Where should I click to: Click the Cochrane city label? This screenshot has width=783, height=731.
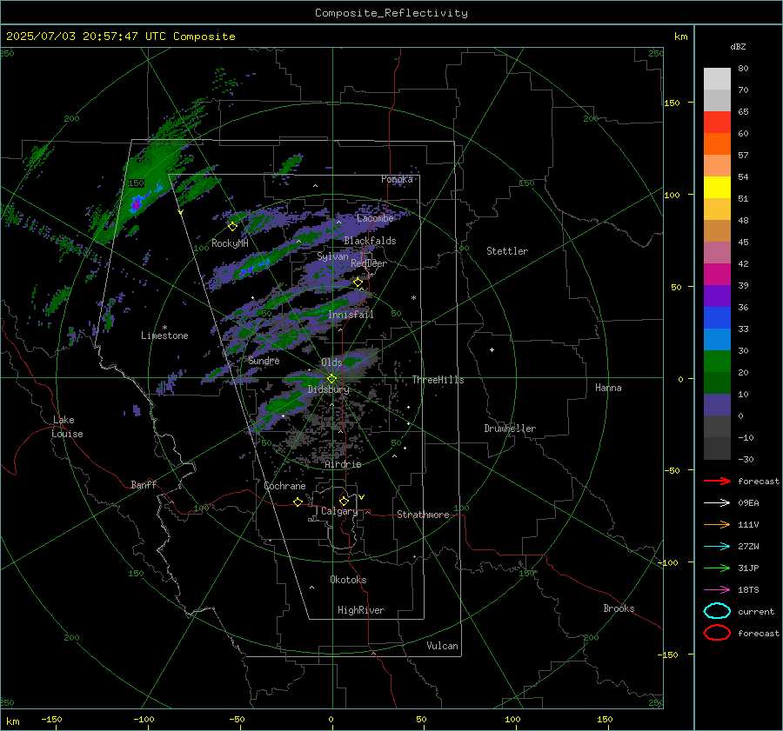(x=284, y=486)
